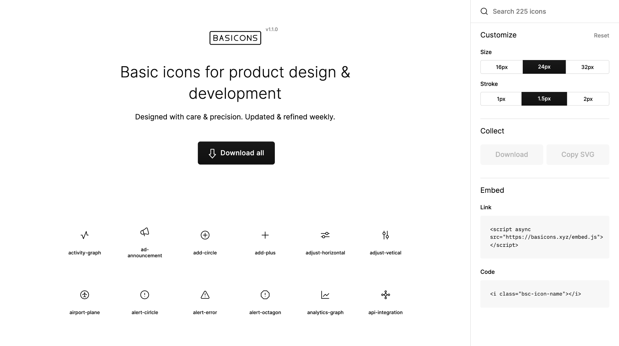This screenshot has height=346, width=619.
Task: Click the adjust-horizontal icon
Action: click(x=325, y=235)
